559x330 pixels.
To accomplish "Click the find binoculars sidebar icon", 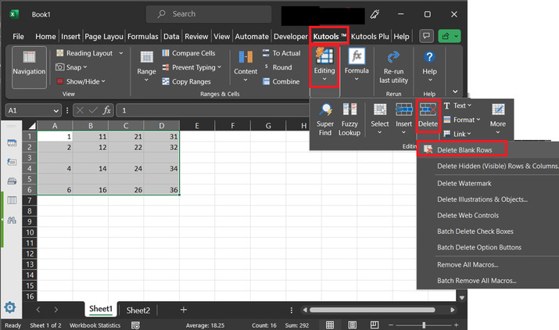I will (12, 220).
